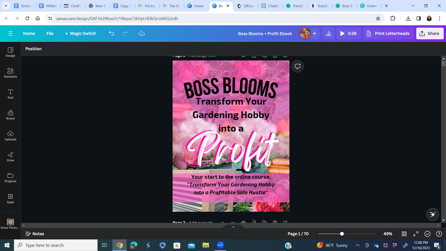Image resolution: width=446 pixels, height=251 pixels.
Task: Undo the last action
Action: tap(111, 33)
